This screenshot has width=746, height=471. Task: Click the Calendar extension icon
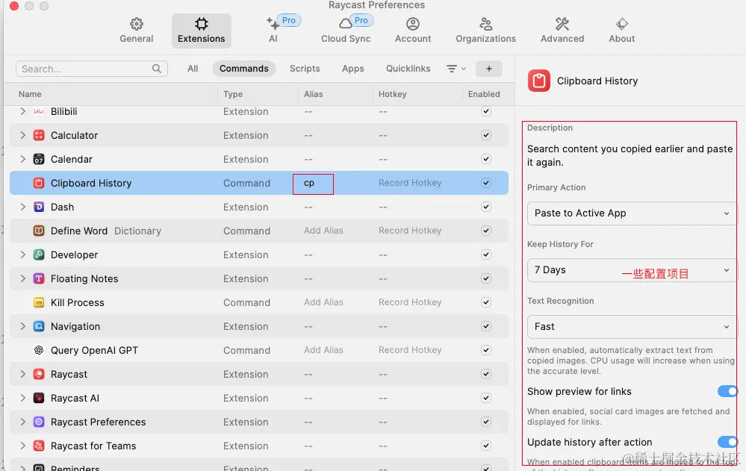[39, 159]
